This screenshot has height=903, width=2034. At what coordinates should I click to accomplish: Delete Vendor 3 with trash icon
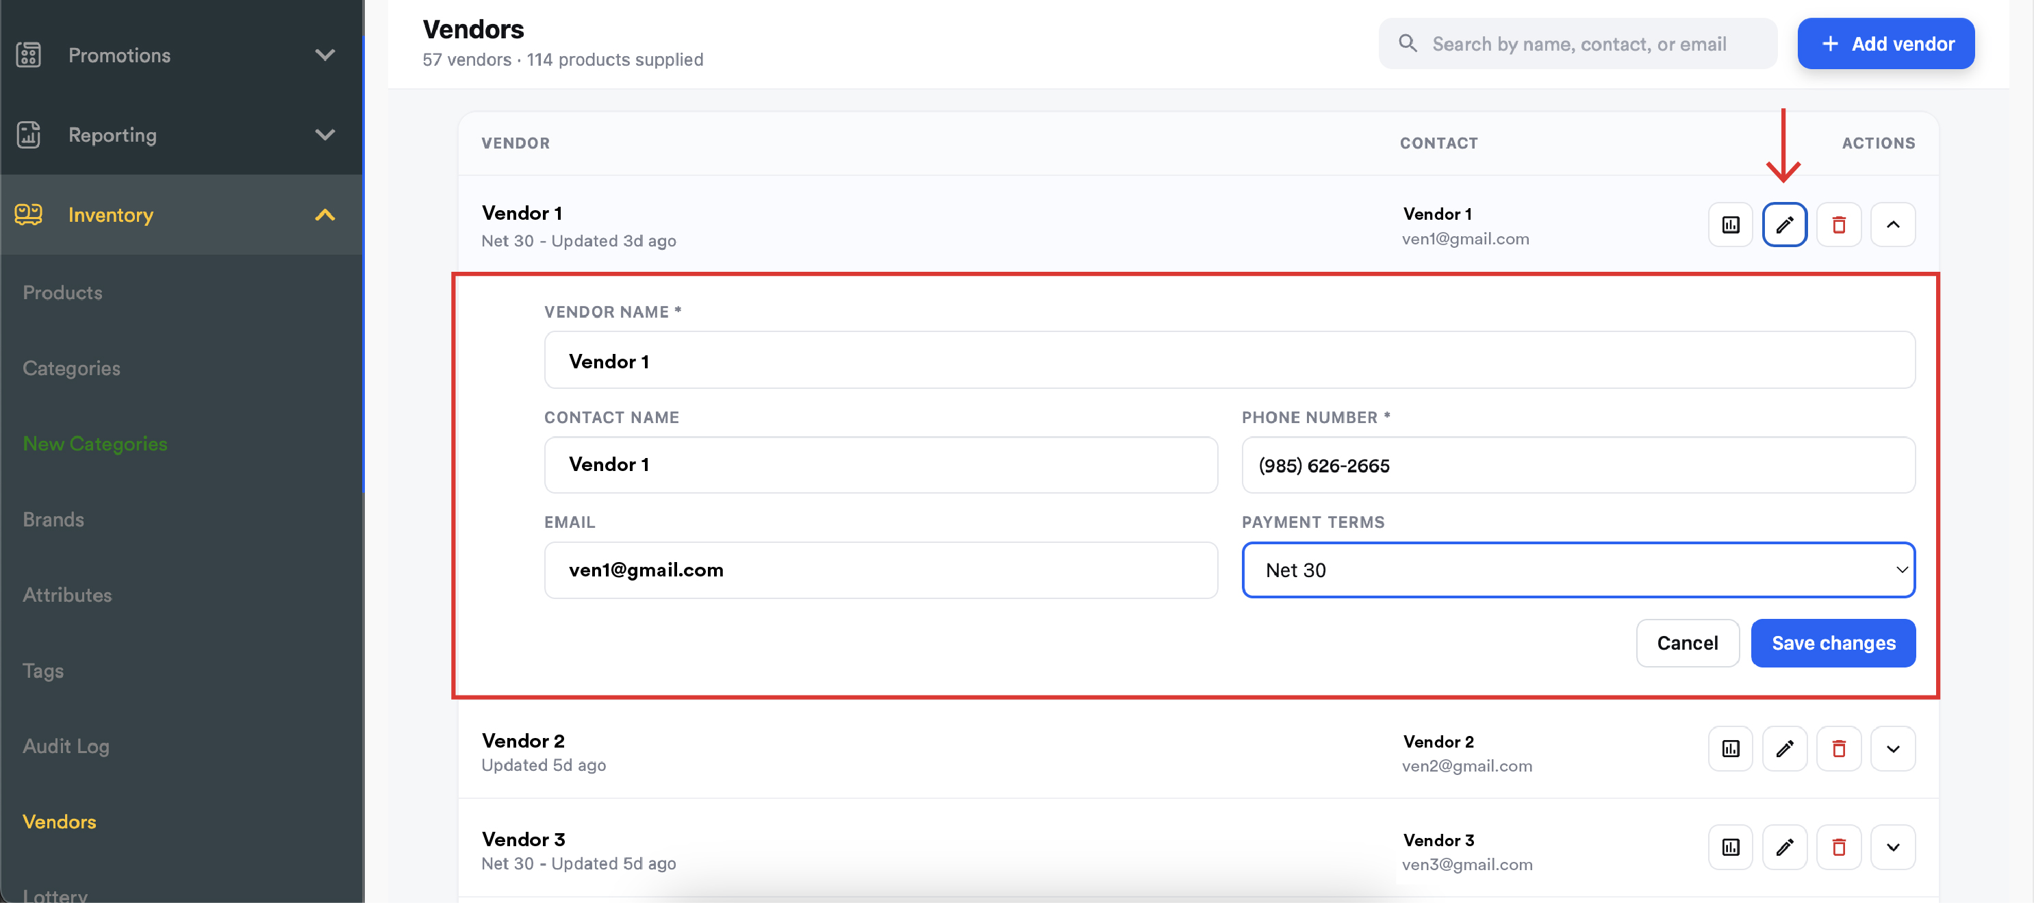(1839, 847)
